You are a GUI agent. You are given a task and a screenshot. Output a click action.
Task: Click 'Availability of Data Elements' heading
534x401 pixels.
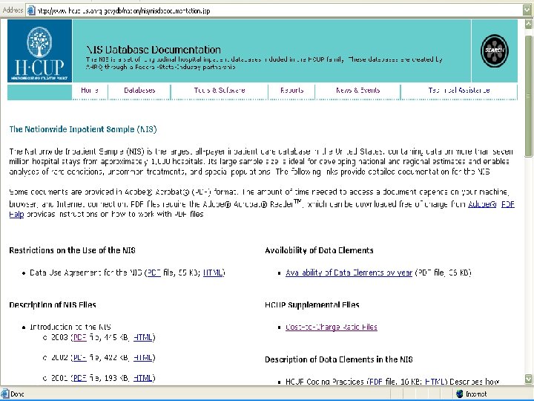point(319,250)
